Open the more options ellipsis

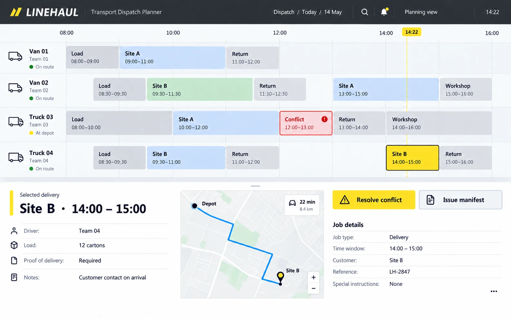(494, 291)
